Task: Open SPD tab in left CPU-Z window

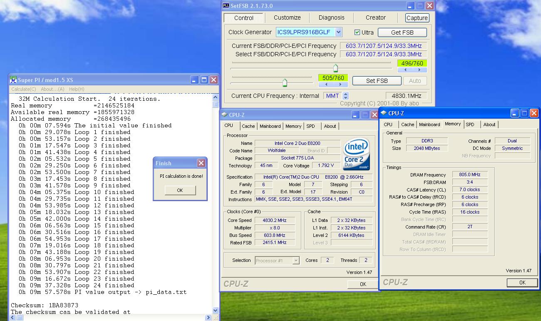Action: (311, 126)
